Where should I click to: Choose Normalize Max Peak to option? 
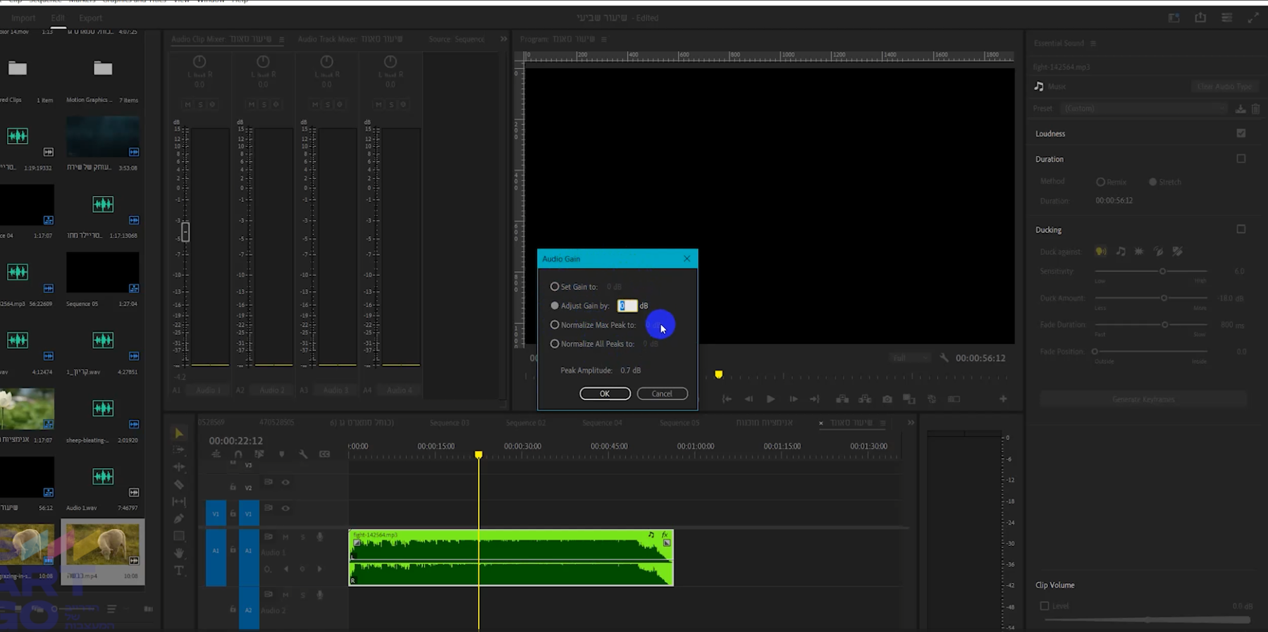[555, 325]
